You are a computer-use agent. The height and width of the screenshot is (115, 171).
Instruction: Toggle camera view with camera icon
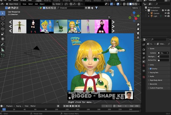[138, 33]
